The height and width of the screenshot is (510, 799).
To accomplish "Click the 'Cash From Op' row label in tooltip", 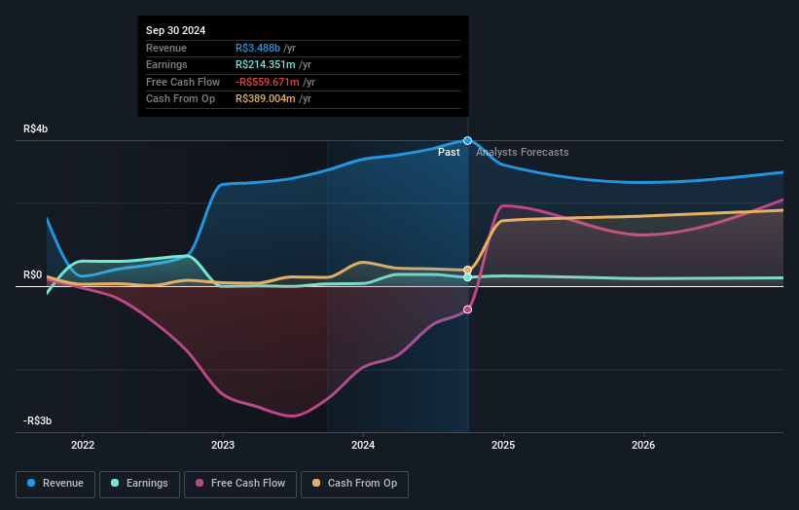I will pos(180,99).
